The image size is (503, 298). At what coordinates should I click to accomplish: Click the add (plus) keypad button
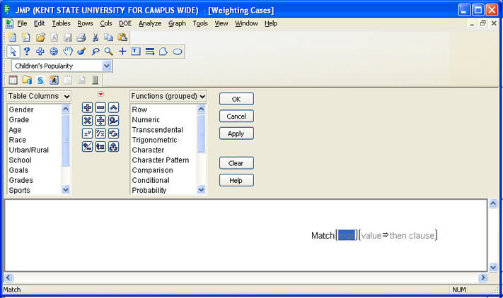coord(87,107)
